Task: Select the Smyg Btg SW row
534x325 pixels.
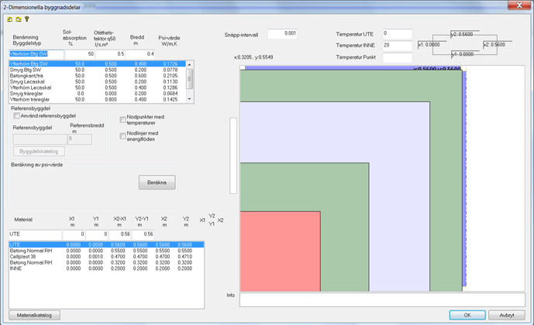Action: 97,70
